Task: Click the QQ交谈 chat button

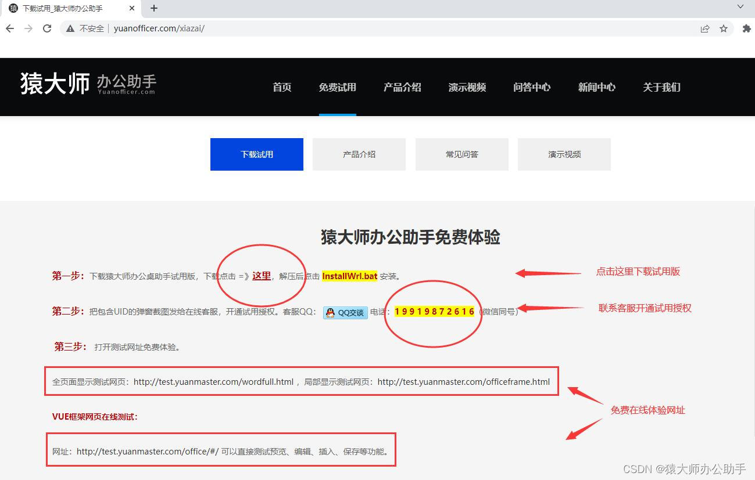Action: click(x=345, y=312)
